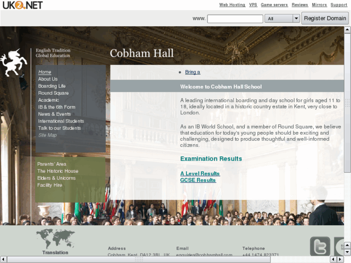Focus the www. domain name field
The width and height of the screenshot is (351, 263).
coord(235,18)
